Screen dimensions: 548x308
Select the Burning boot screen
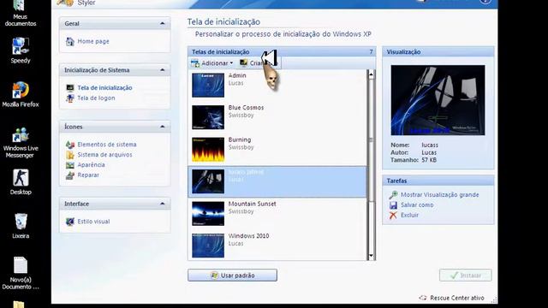(x=277, y=149)
